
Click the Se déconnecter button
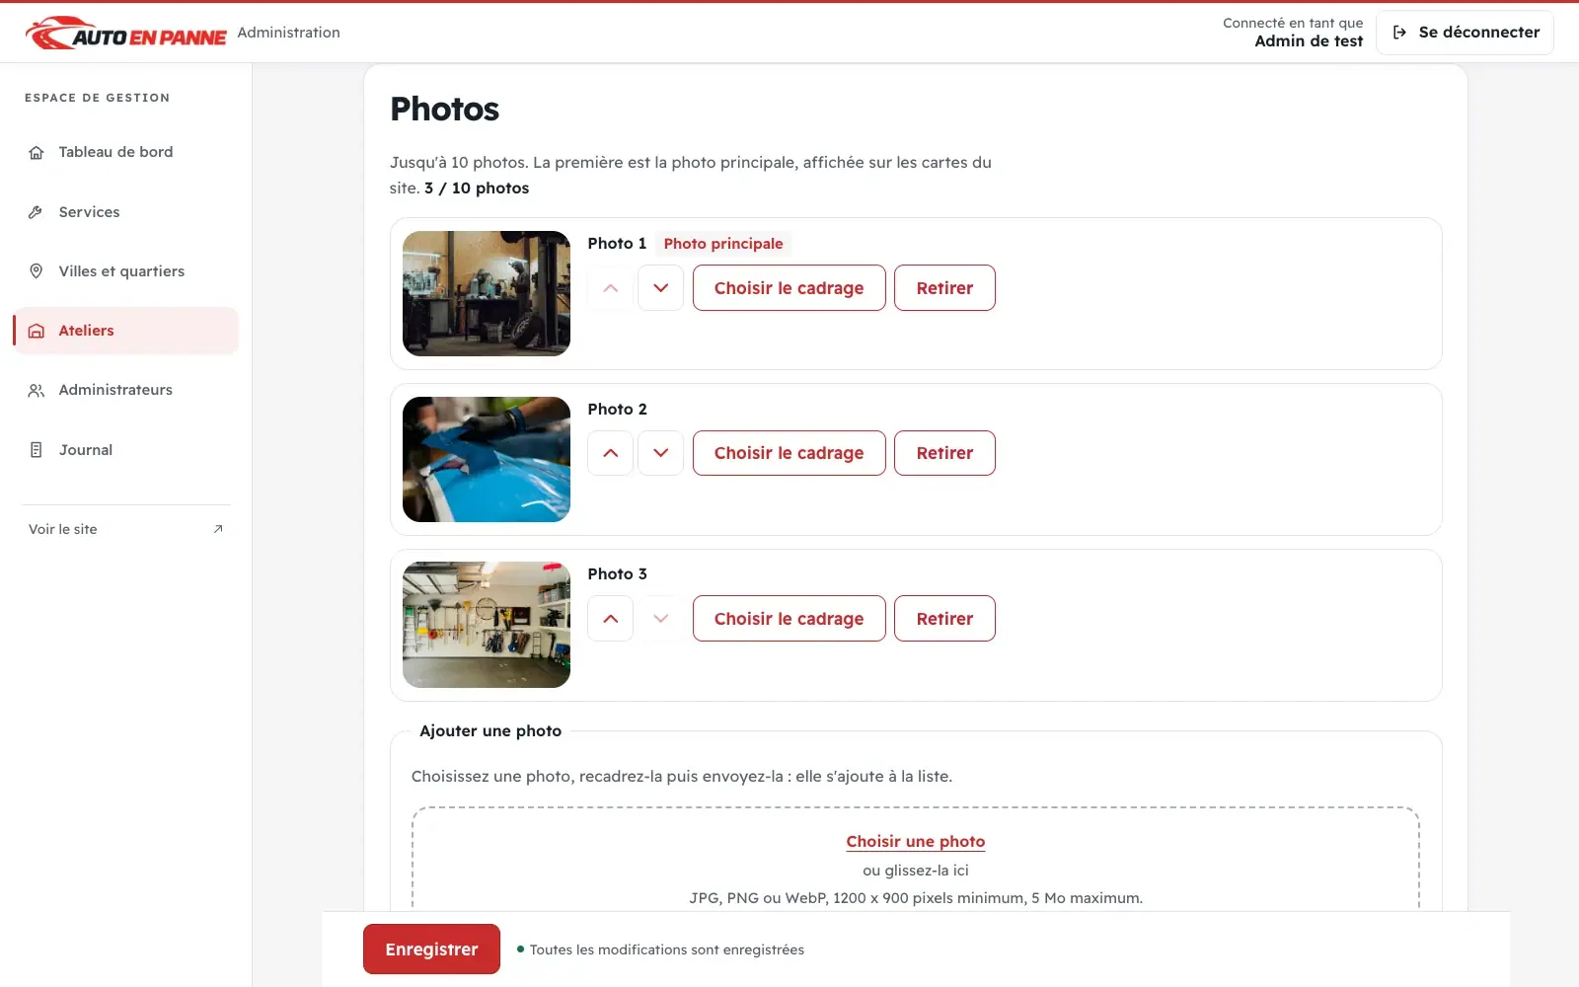[x=1465, y=33]
